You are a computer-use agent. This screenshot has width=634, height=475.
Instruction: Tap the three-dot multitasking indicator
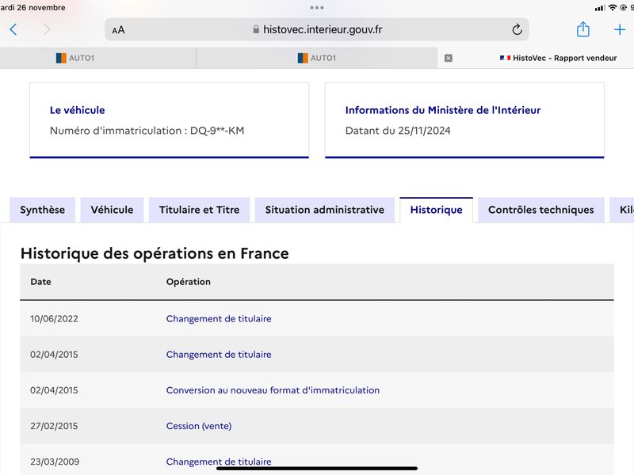tap(316, 8)
